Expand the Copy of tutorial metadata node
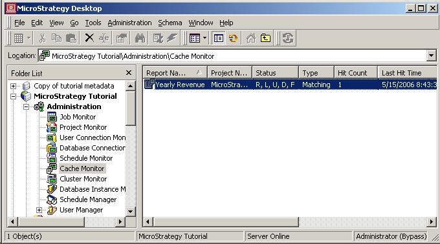Image resolution: width=440 pixels, height=244 pixels. pyautogui.click(x=13, y=86)
